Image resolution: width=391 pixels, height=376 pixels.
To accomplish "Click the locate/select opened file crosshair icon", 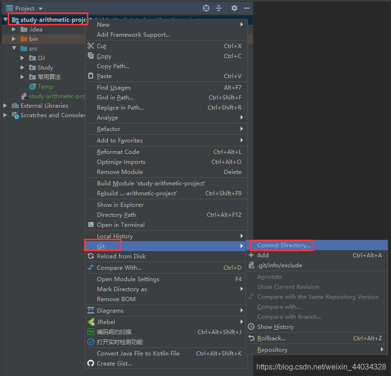I will click(x=206, y=8).
